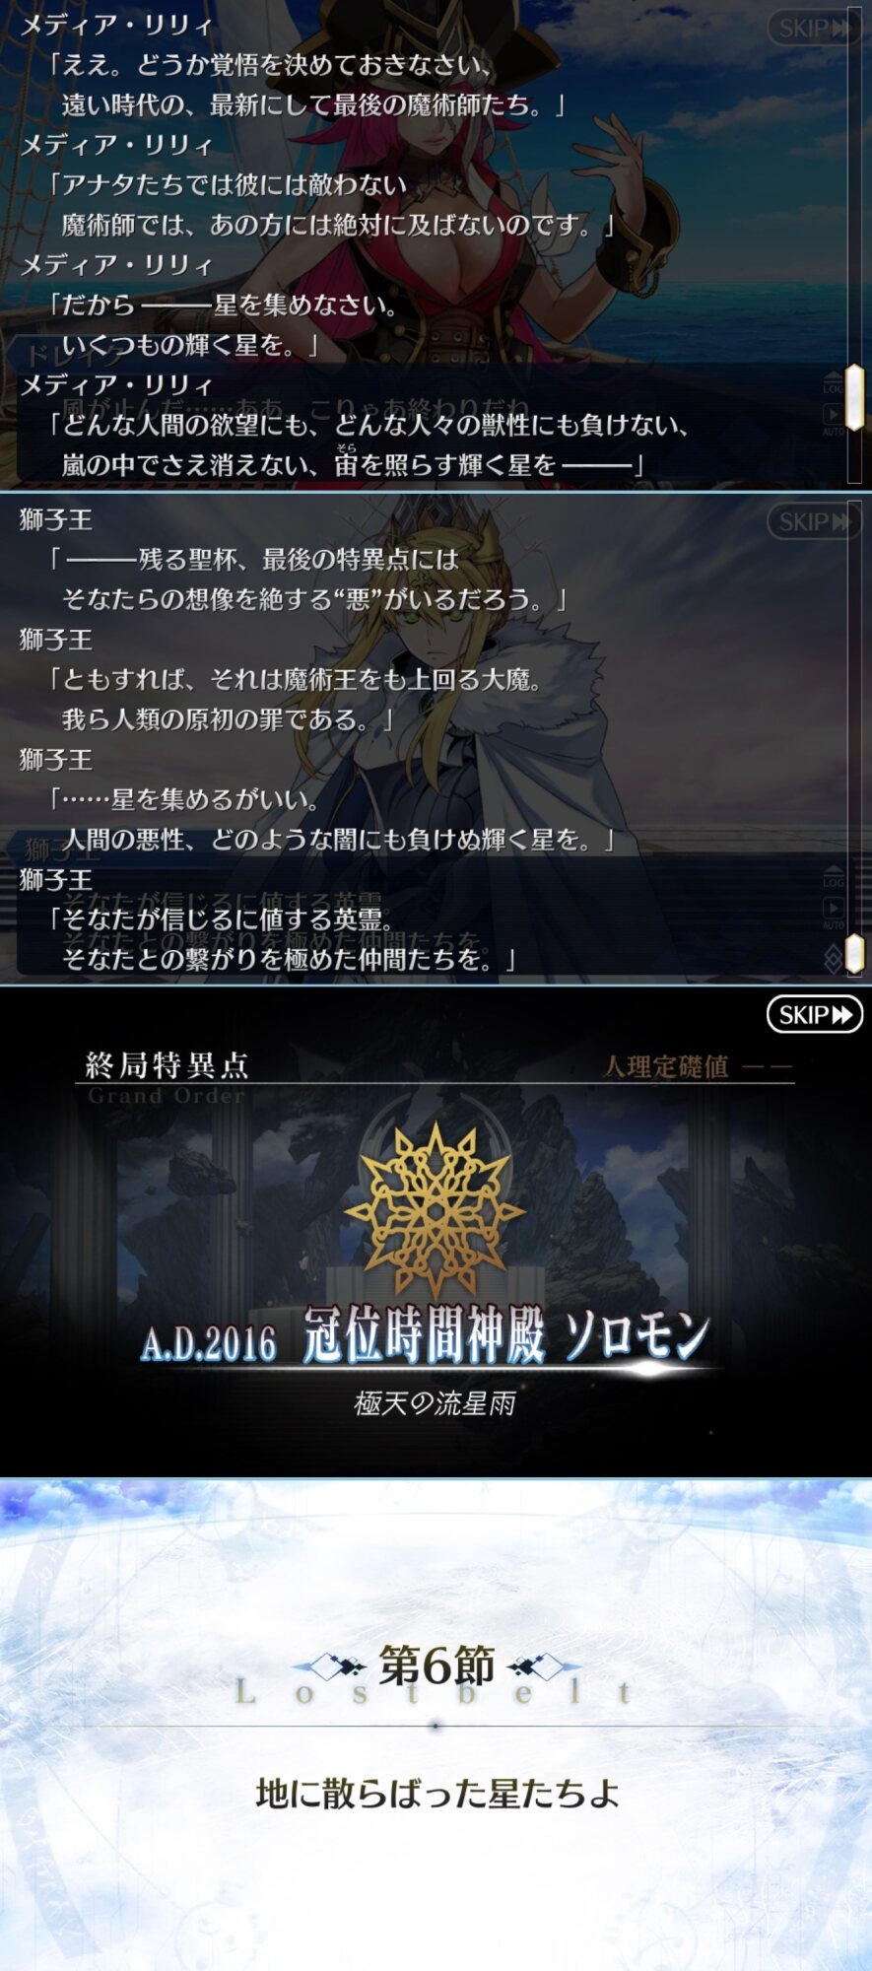This screenshot has width=872, height=1971.
Task: Open the LOG icon in Lion King panel
Action: (x=834, y=876)
